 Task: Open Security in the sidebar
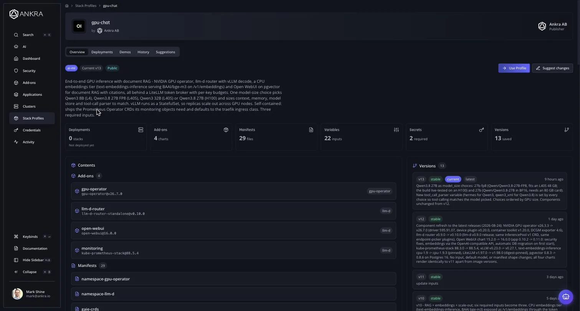[32, 71]
